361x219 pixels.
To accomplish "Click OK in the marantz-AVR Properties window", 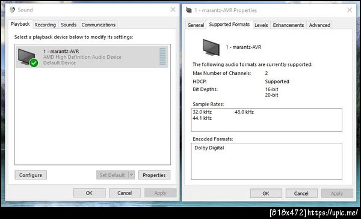I will 266,193.
